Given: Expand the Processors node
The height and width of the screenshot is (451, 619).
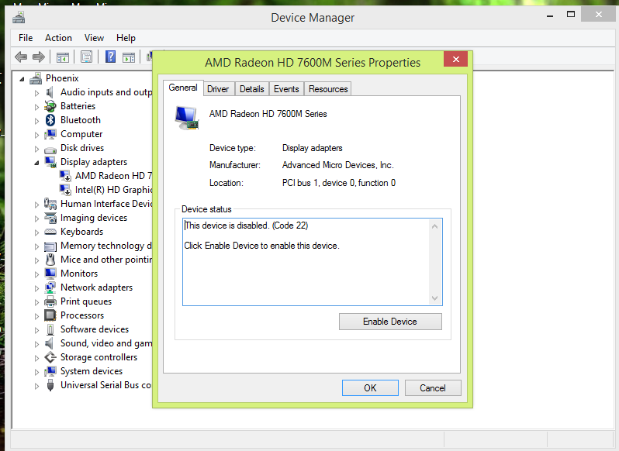Looking at the screenshot, I should click(x=36, y=316).
